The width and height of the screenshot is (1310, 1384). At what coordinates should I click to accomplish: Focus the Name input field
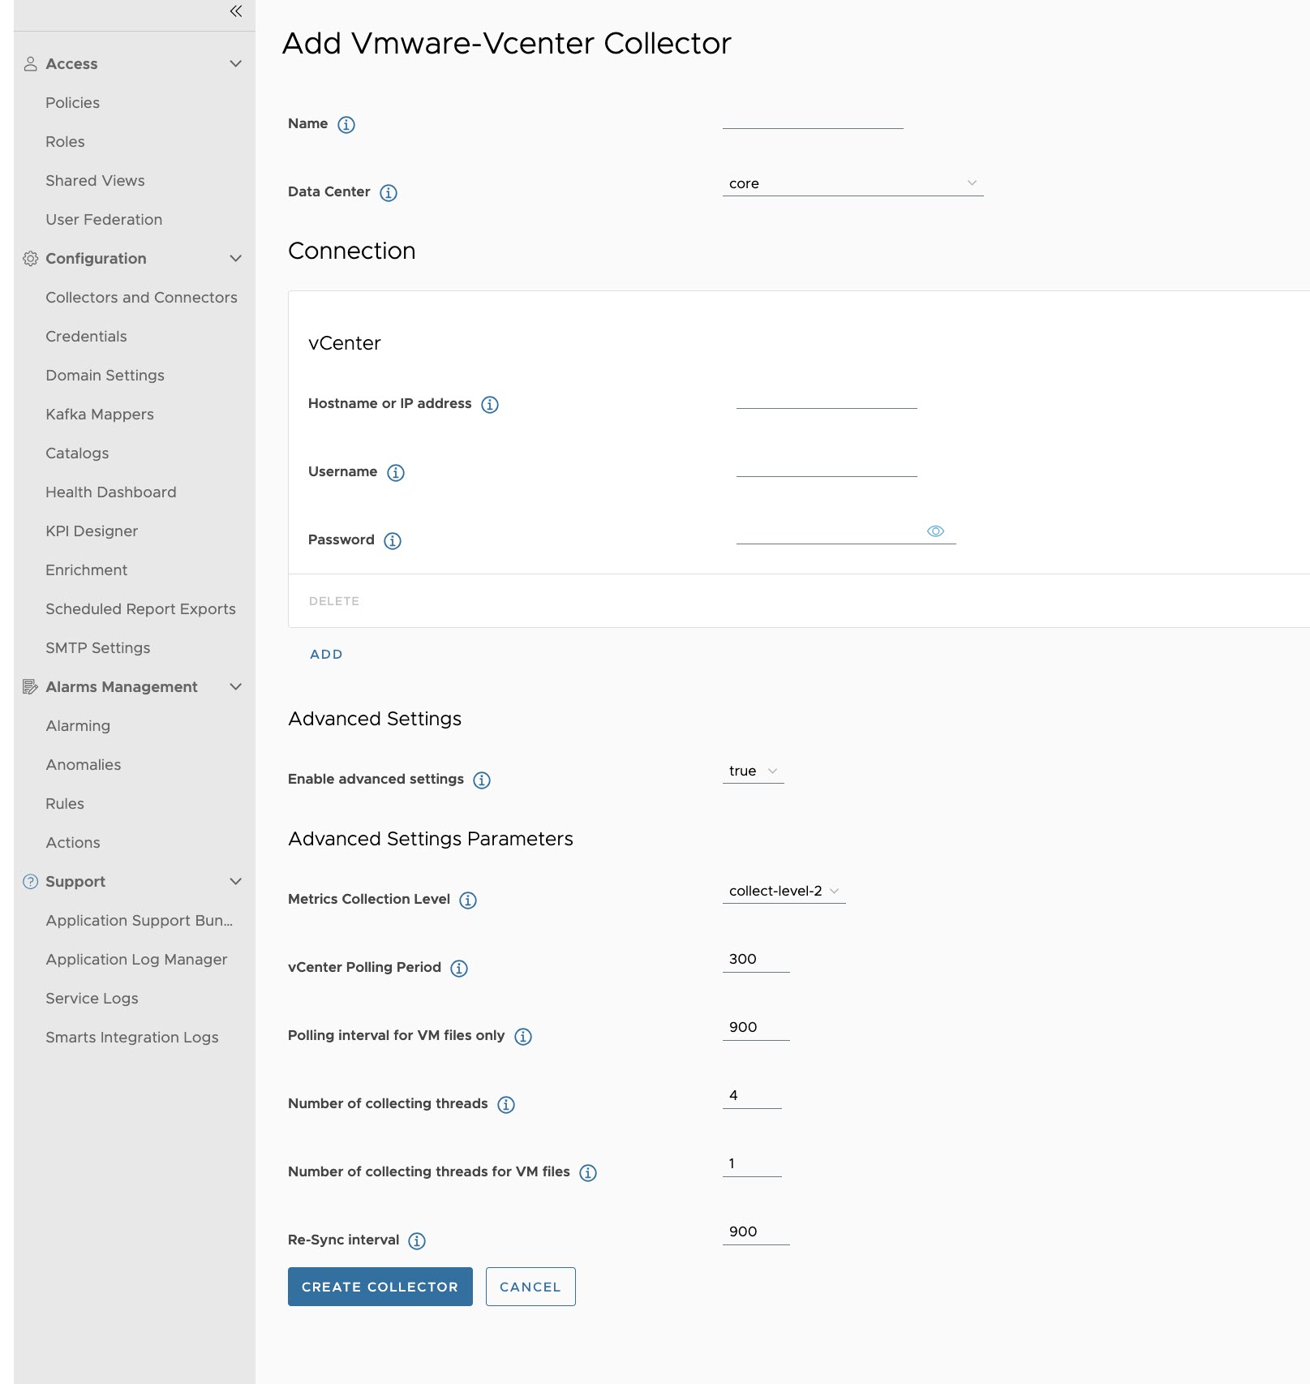tap(813, 118)
